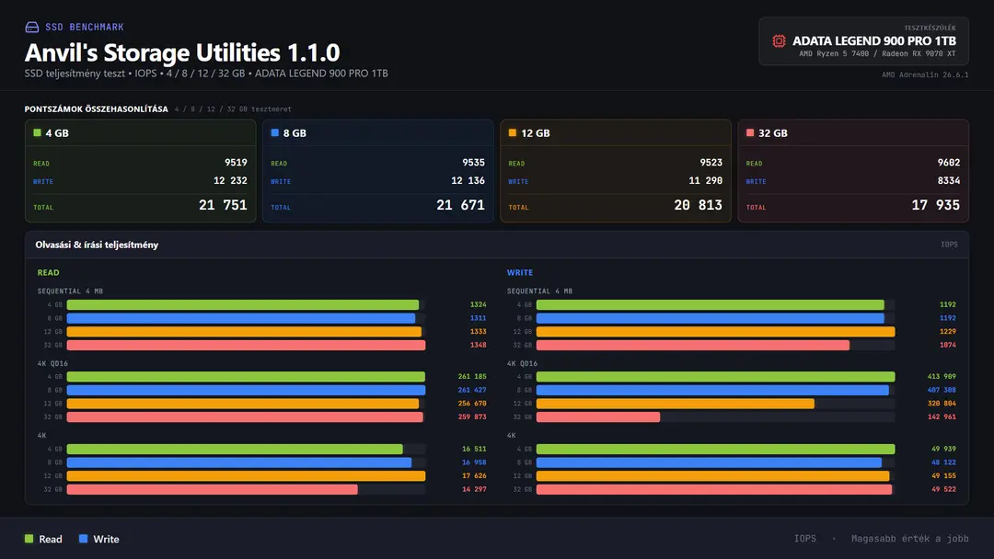Click the sequential write value "1074"
This screenshot has width=994, height=559.
pyautogui.click(x=948, y=345)
